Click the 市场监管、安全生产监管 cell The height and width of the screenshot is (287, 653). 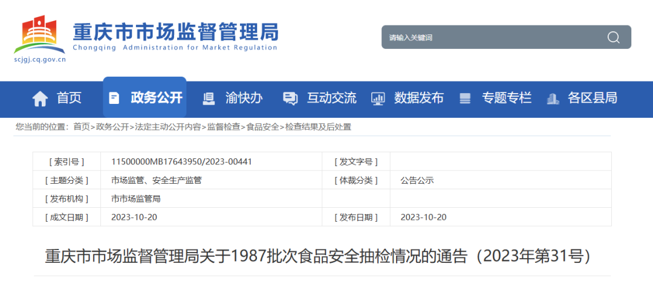157,180
